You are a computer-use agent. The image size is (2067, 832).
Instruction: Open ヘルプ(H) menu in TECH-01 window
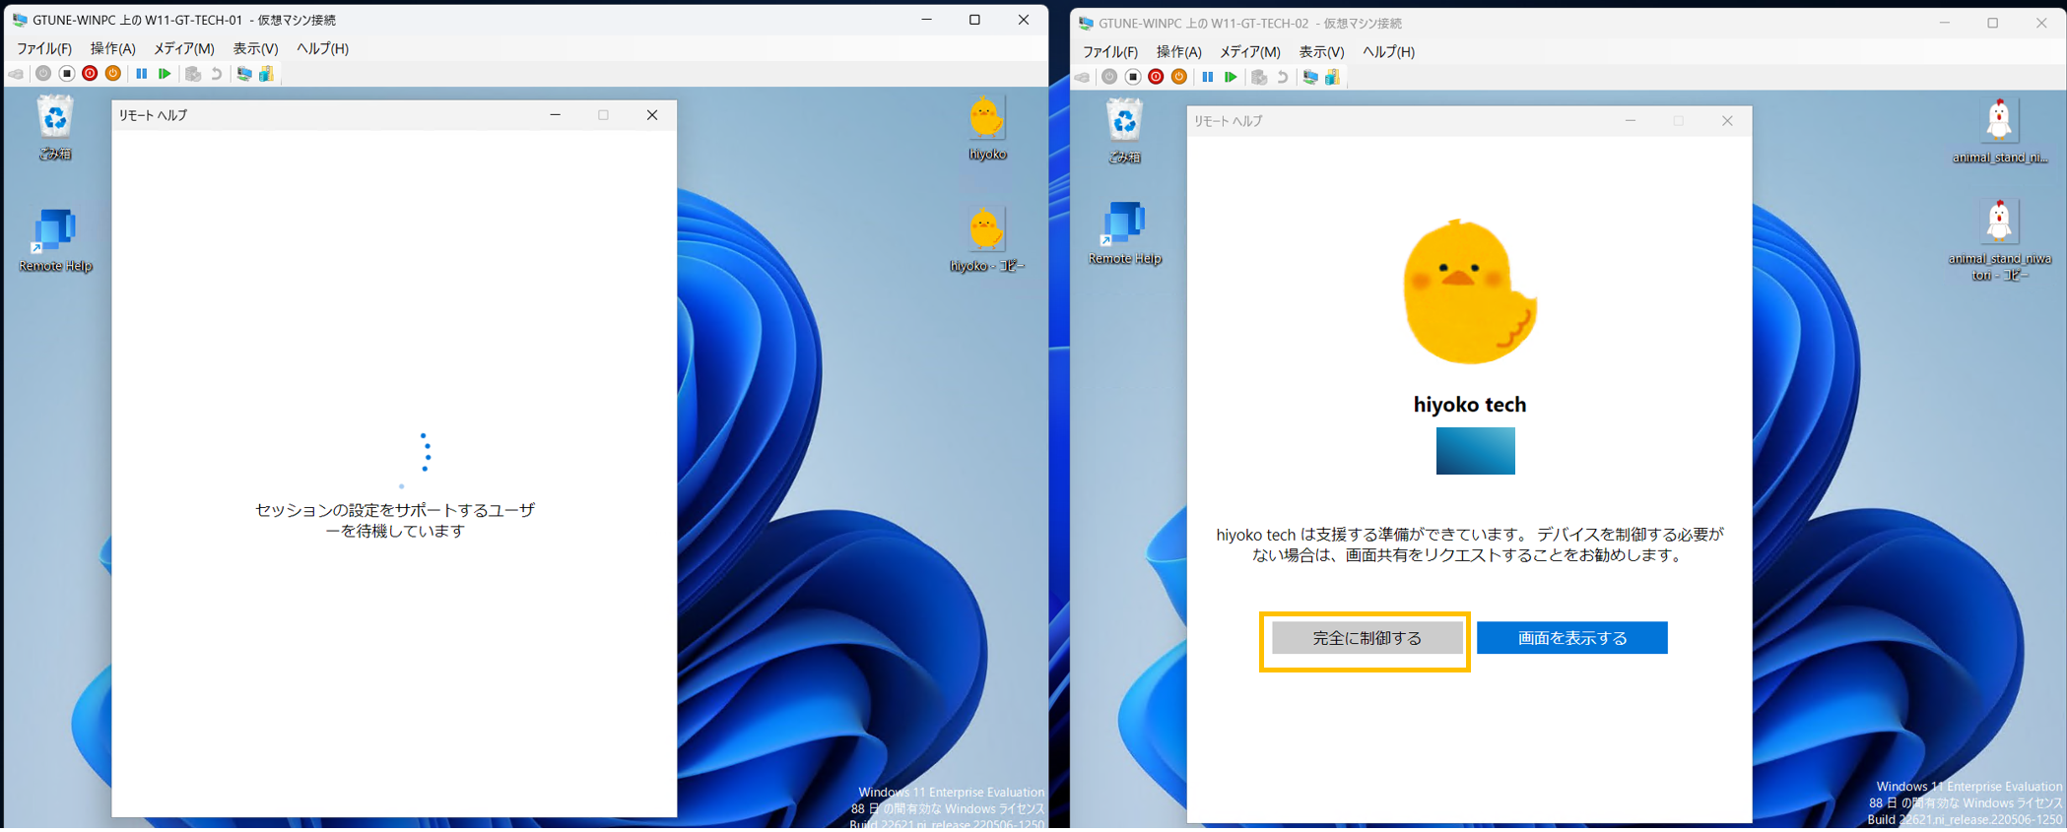(x=322, y=48)
